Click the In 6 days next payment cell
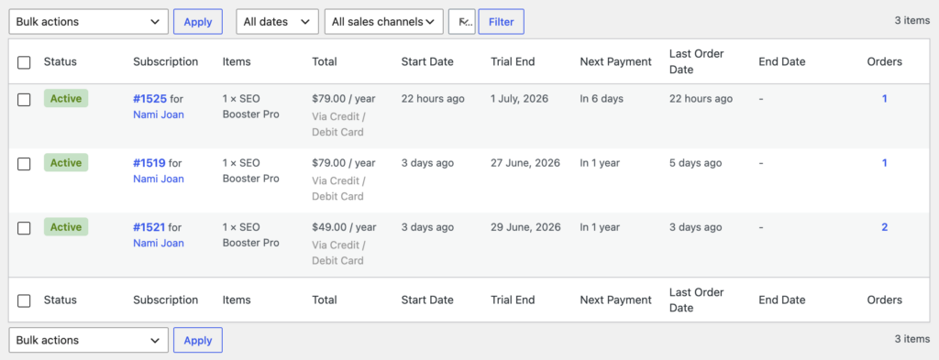Image resolution: width=939 pixels, height=360 pixels. (x=602, y=99)
